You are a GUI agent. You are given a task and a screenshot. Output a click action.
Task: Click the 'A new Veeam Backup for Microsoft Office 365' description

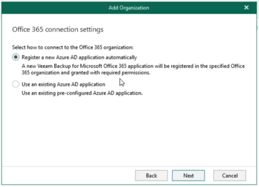click(x=133, y=69)
